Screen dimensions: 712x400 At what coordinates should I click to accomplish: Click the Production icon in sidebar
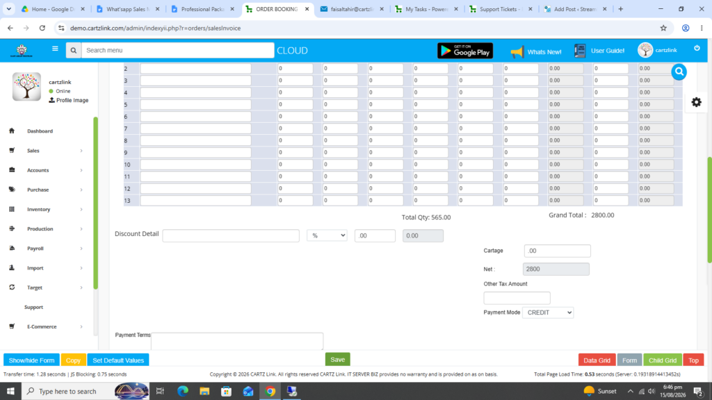tap(12, 228)
